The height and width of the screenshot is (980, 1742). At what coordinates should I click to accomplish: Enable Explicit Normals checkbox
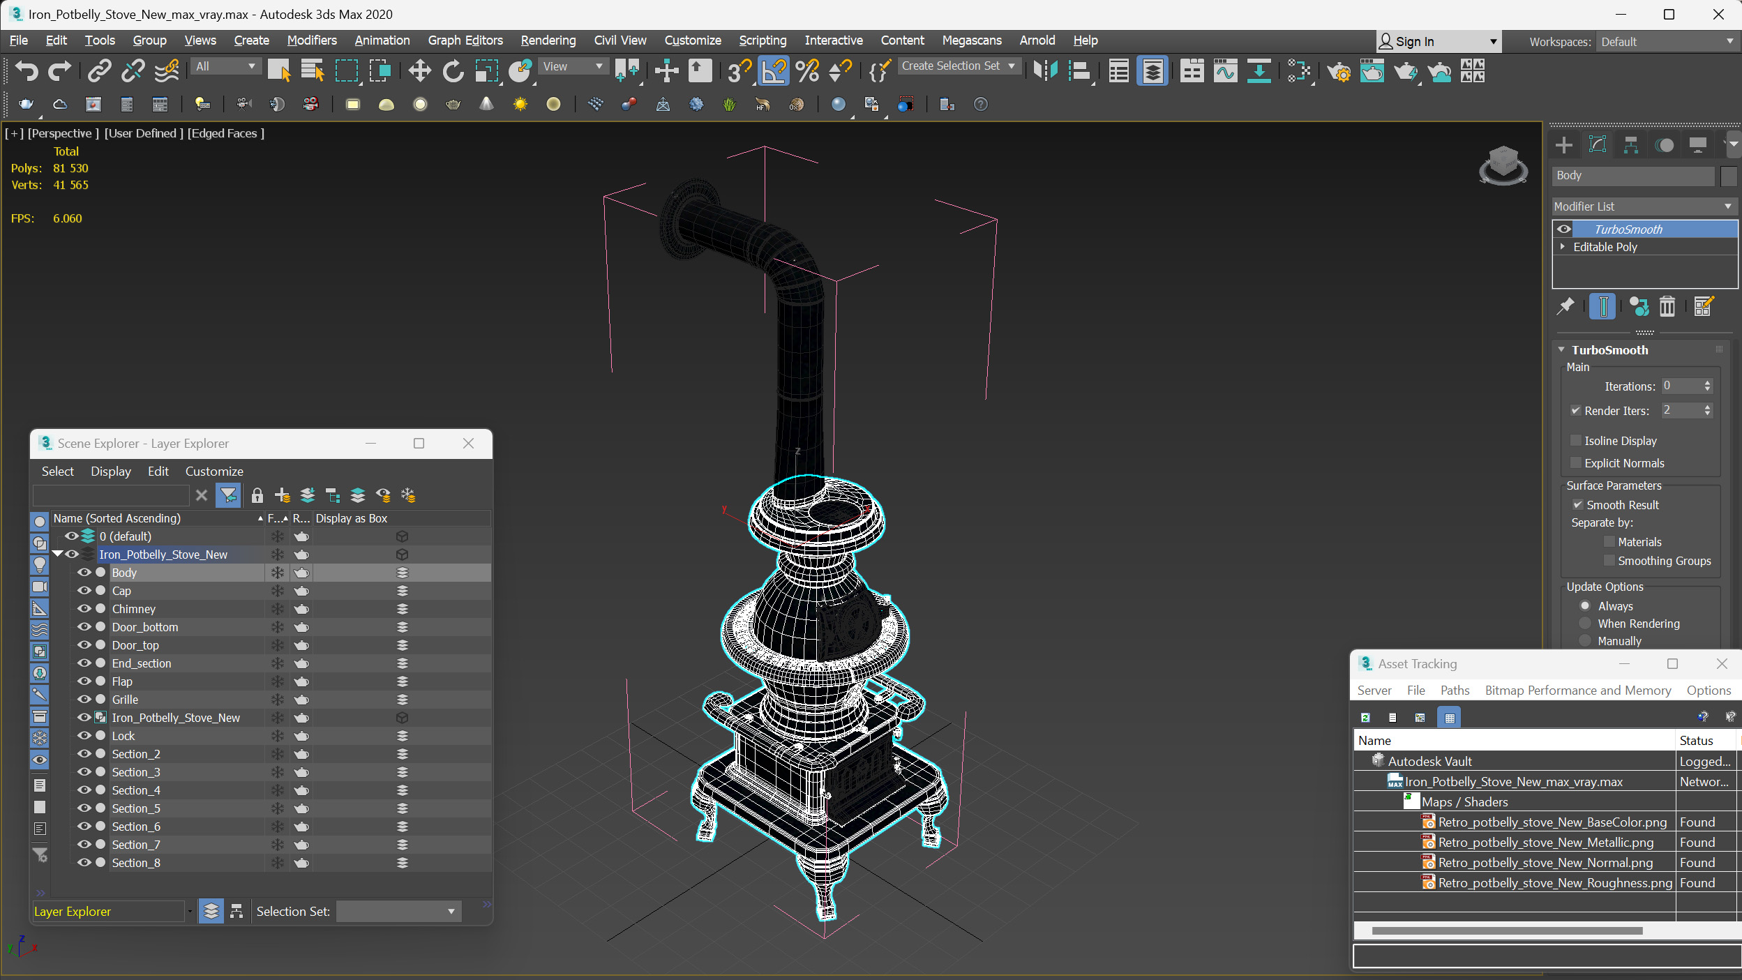[x=1575, y=462]
